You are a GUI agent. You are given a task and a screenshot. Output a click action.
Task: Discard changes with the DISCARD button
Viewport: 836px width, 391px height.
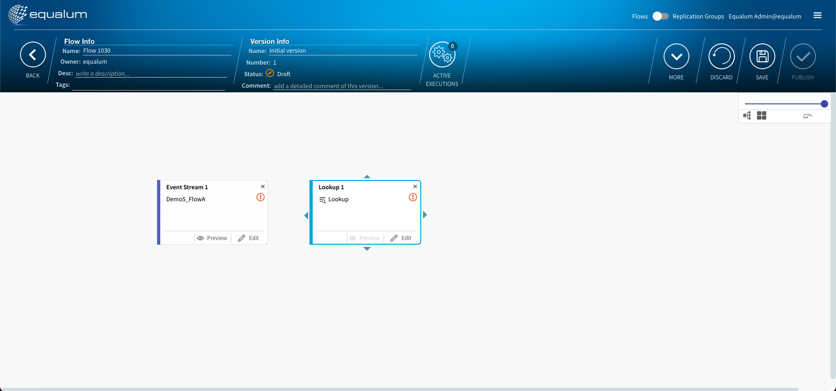(721, 56)
